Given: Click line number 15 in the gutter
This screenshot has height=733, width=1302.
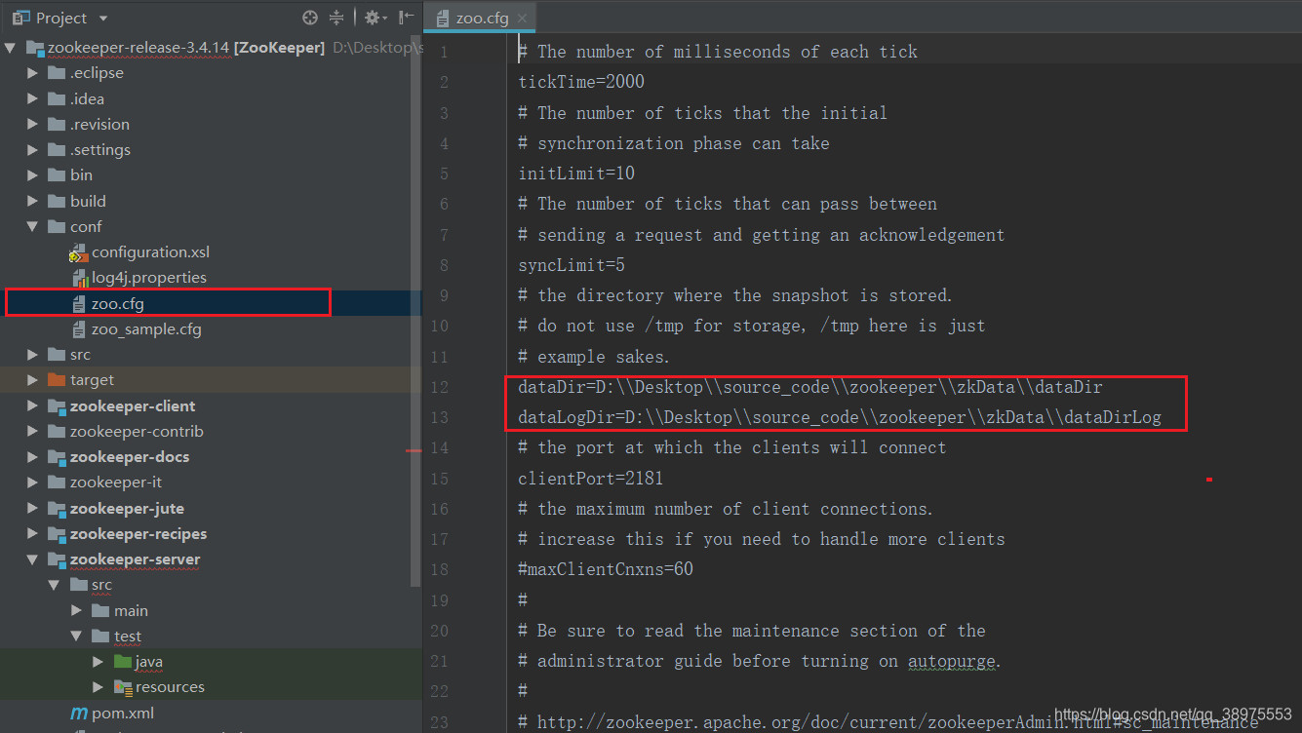Looking at the screenshot, I should point(439,479).
